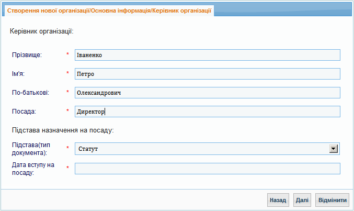This screenshot has height=211, width=354.
Task: Click the Посада label
Action: pyautogui.click(x=24, y=112)
